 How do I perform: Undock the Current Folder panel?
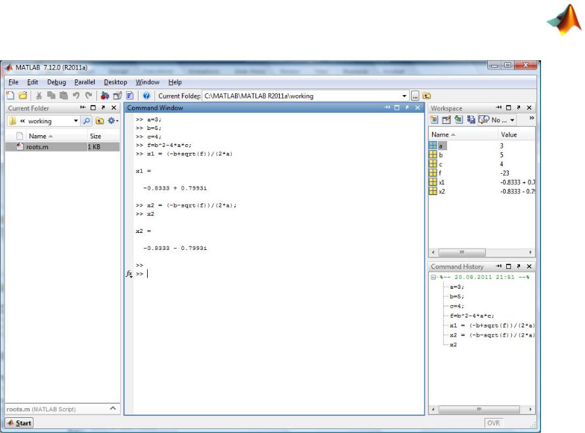[103, 108]
